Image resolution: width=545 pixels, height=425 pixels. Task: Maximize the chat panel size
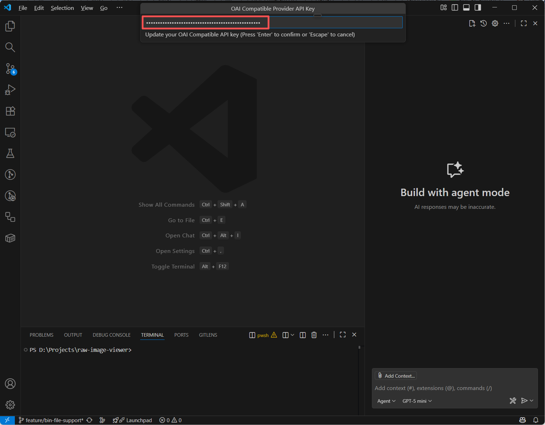(x=524, y=23)
